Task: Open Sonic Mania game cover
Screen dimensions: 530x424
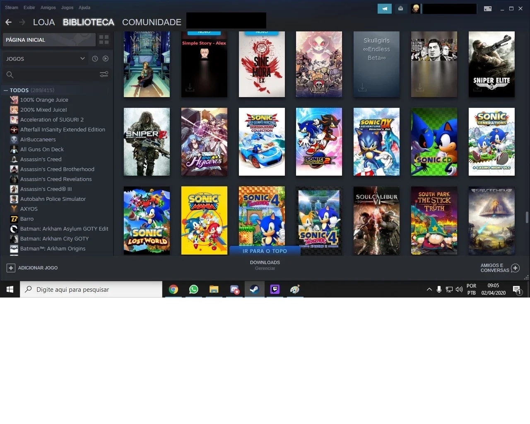Action: click(x=204, y=220)
